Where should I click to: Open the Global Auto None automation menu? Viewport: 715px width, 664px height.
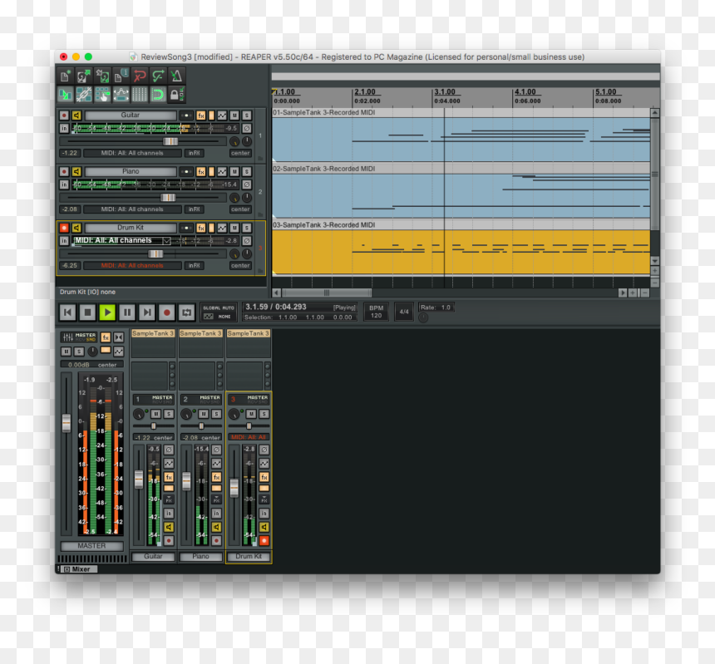219,312
